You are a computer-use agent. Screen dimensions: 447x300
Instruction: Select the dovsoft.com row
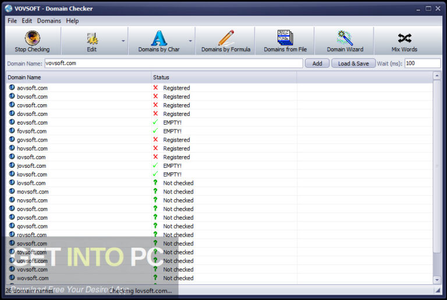coord(219,114)
